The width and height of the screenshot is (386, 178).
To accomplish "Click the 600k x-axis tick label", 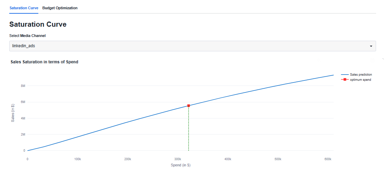I will click(328, 159).
